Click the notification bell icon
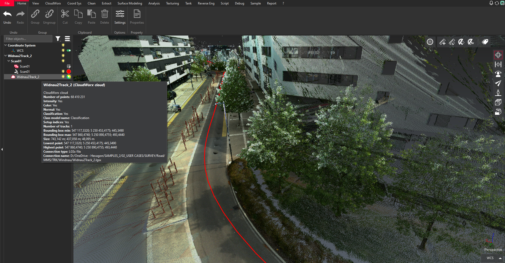The width and height of the screenshot is (505, 263). (491, 3)
